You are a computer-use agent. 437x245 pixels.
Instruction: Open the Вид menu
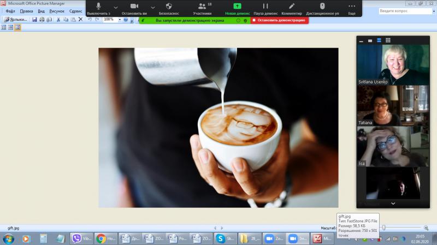[x=42, y=11]
